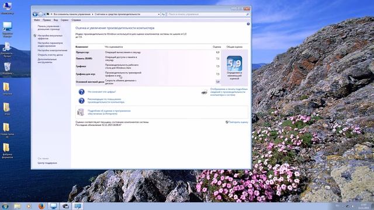Launch media player from taskbar

coord(29,206)
